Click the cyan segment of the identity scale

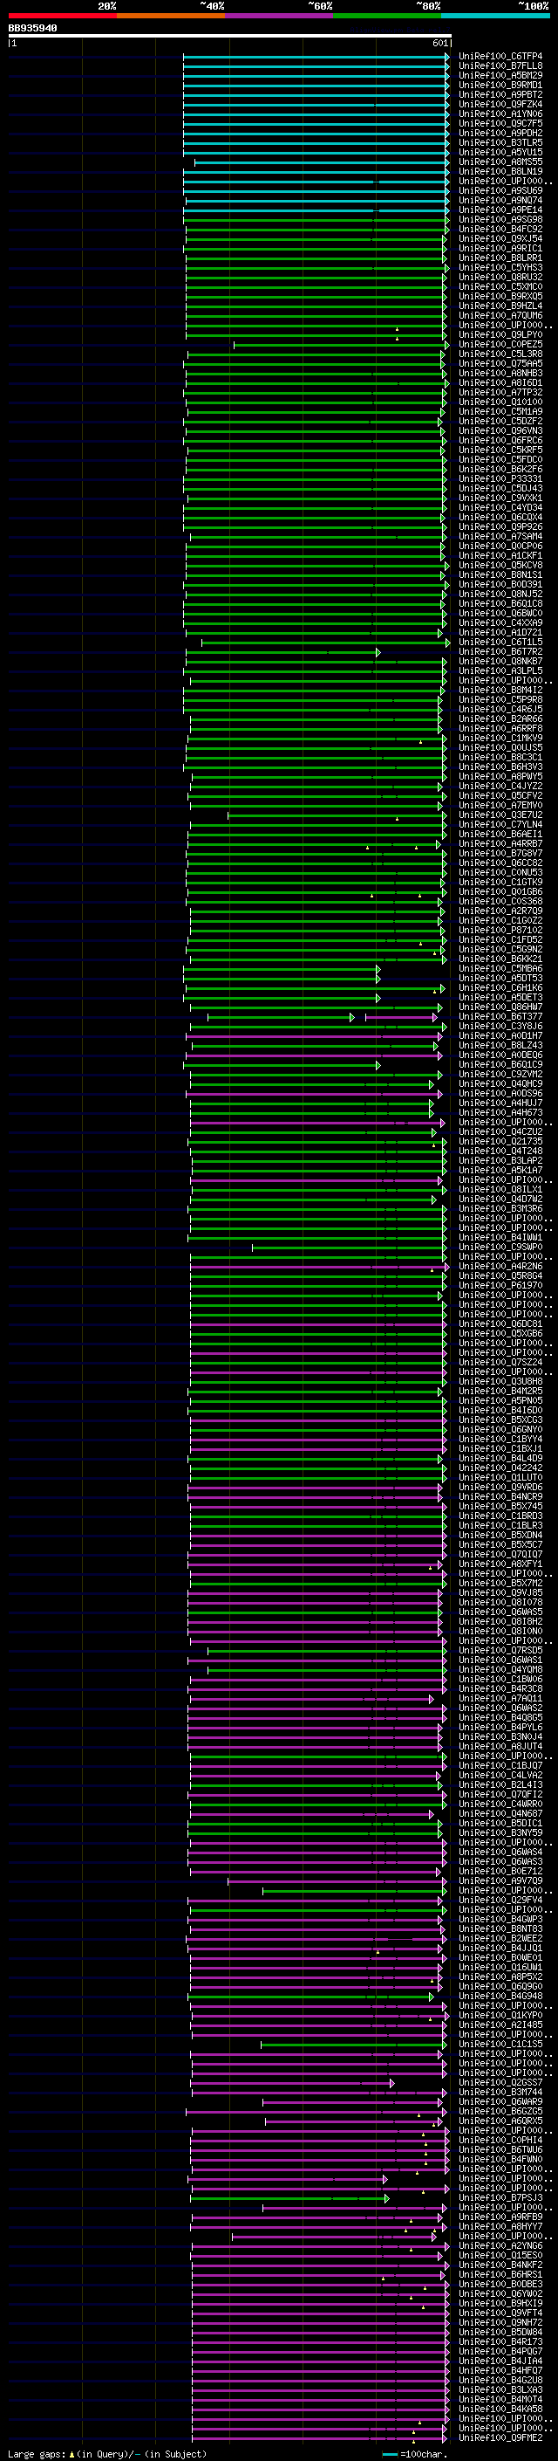(x=496, y=16)
